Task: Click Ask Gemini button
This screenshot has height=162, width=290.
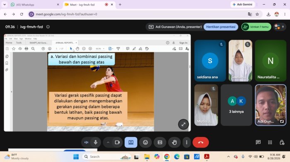Action: coord(242,5)
